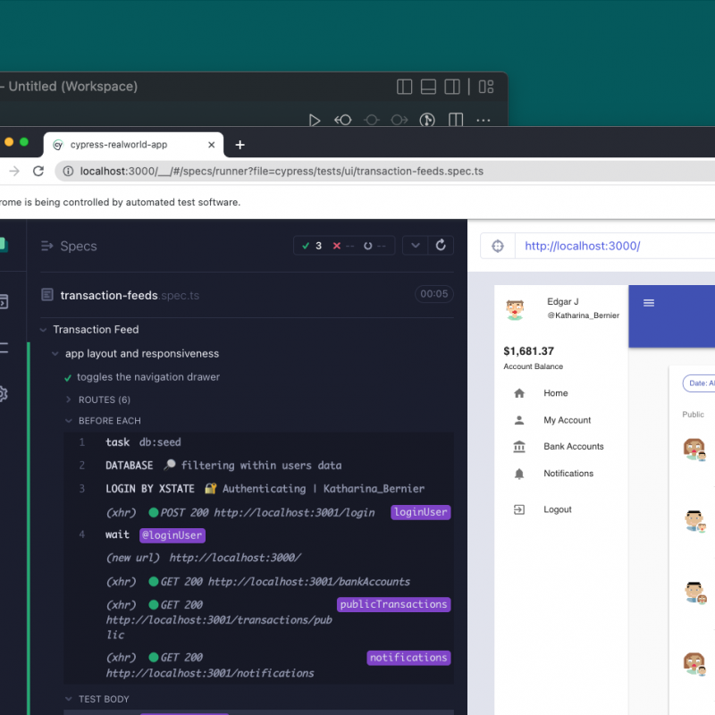Screen dimensions: 715x715
Task: Click the VS Code run play icon
Action: tap(314, 120)
